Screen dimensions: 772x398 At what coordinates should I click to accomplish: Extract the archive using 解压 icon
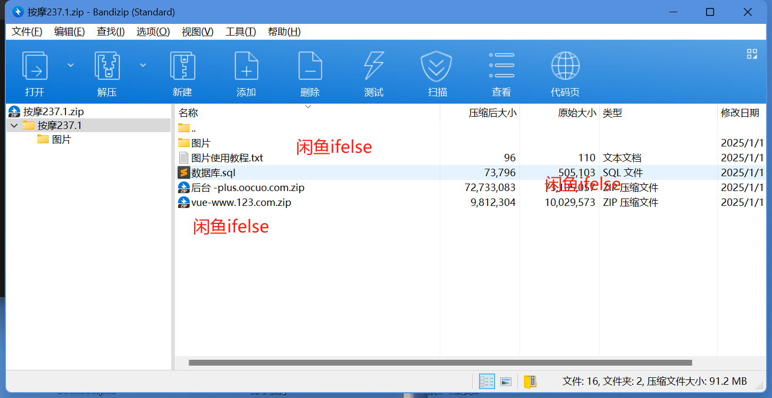click(x=106, y=72)
